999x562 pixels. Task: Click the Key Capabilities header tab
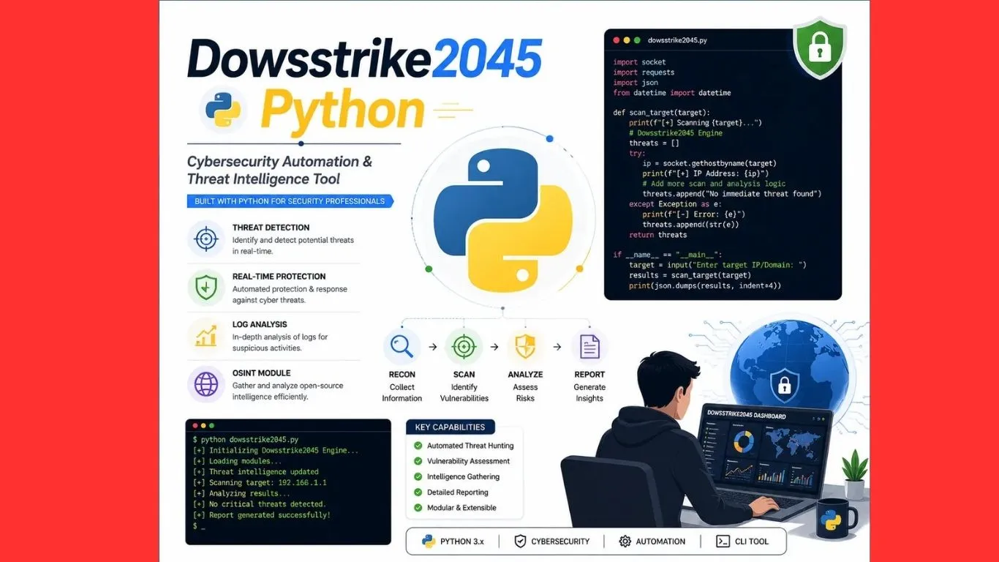[450, 427]
